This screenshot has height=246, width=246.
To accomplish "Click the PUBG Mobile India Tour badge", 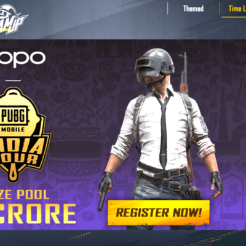I will point(22,134).
